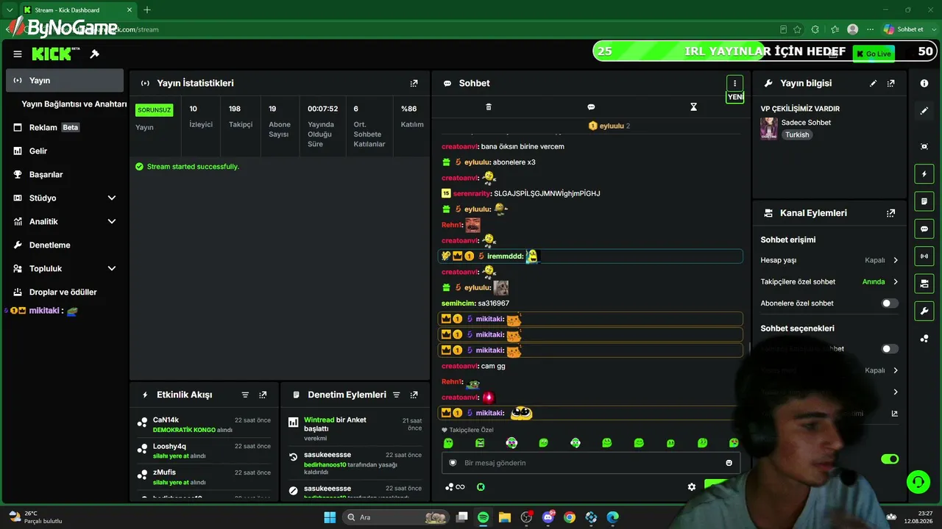Screen dimensions: 942x529
Task: Pop out the Etkinlik Akışı panel
Action: (x=263, y=395)
